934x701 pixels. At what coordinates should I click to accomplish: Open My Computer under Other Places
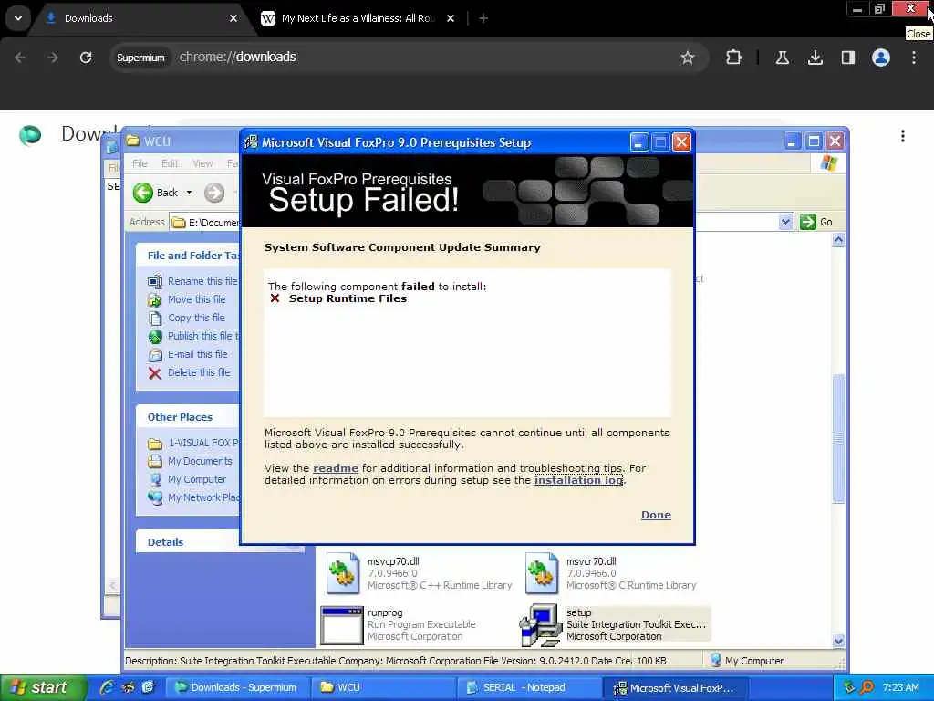click(x=197, y=479)
